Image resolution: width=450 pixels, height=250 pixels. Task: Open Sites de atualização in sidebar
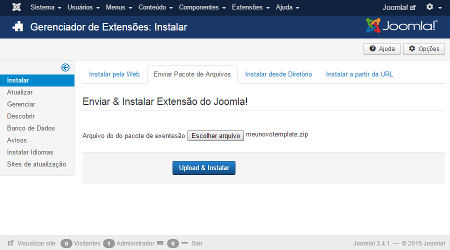point(36,164)
